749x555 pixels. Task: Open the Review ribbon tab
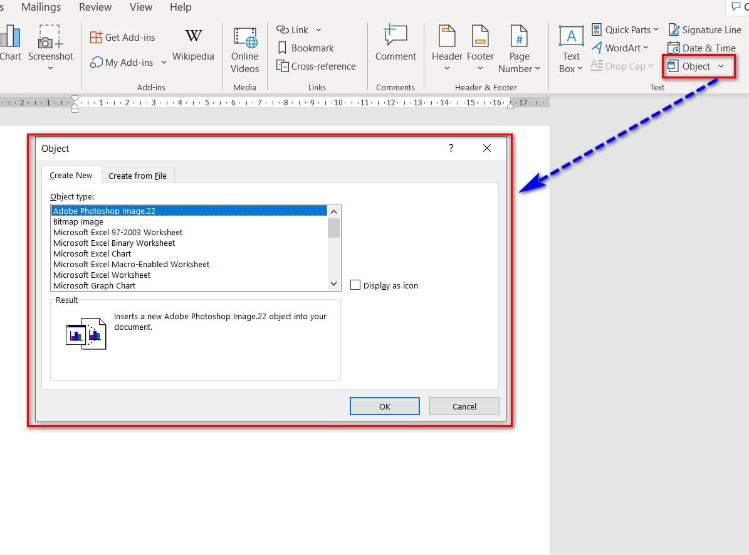pyautogui.click(x=95, y=8)
